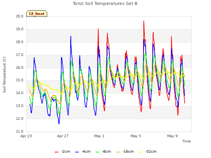
Task: Toggle the -32cm legend entry
Action: 148,152
